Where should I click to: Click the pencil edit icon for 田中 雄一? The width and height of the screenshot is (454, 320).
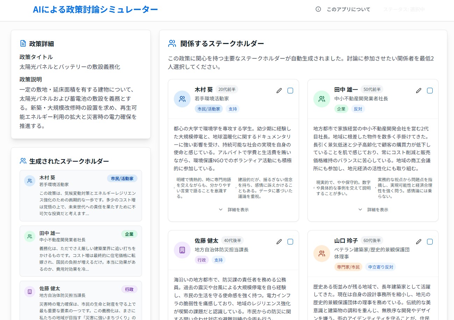(x=418, y=91)
